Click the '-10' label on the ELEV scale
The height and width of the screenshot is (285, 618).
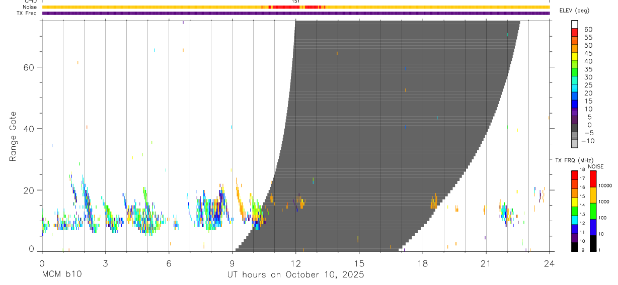point(587,141)
